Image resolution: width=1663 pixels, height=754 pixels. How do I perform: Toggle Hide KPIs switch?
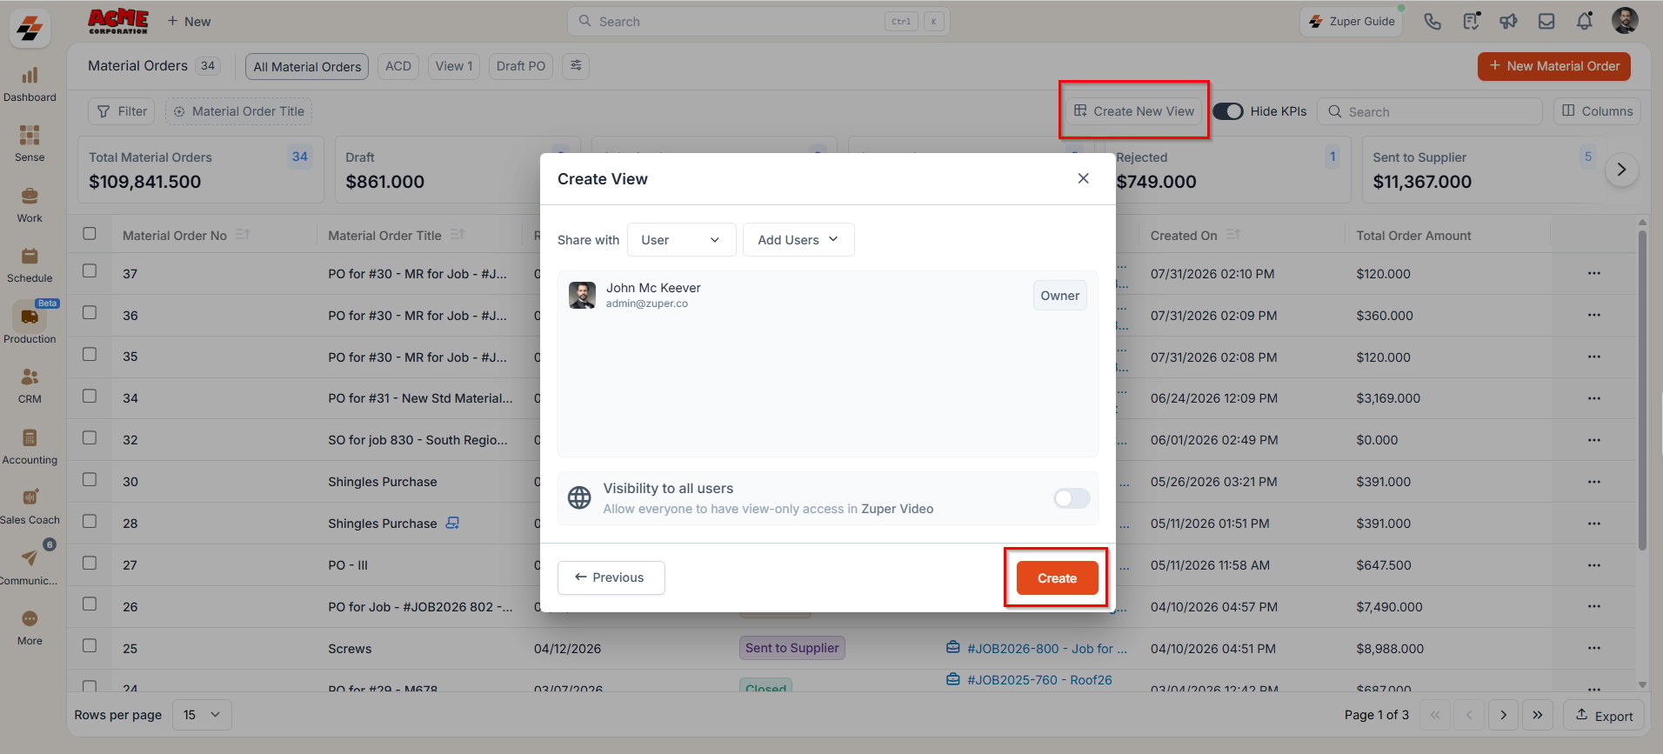point(1228,111)
